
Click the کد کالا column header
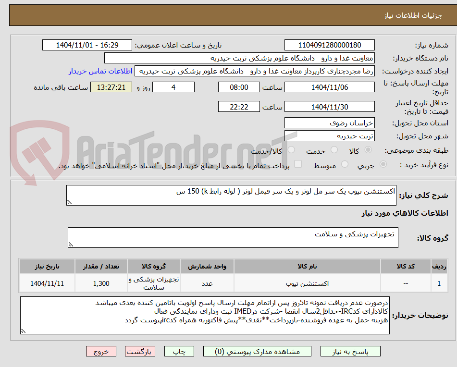tap(406, 267)
